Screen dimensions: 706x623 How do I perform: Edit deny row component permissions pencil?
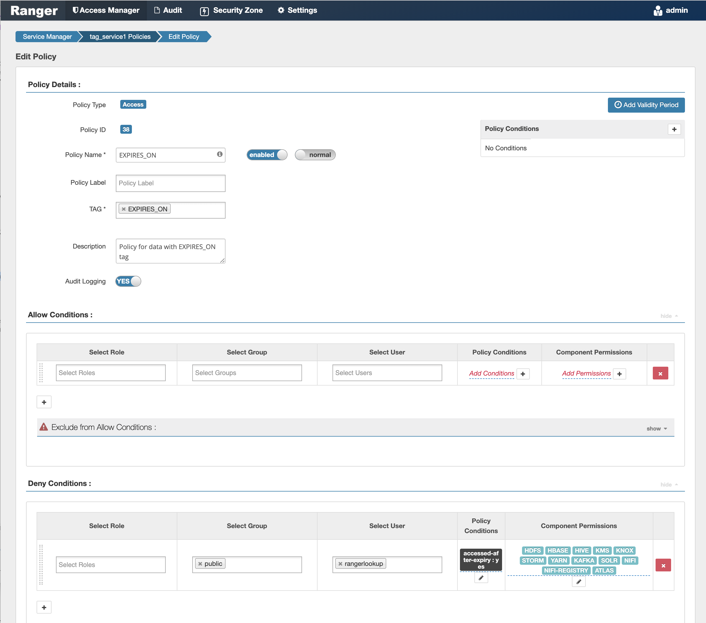pos(579,582)
